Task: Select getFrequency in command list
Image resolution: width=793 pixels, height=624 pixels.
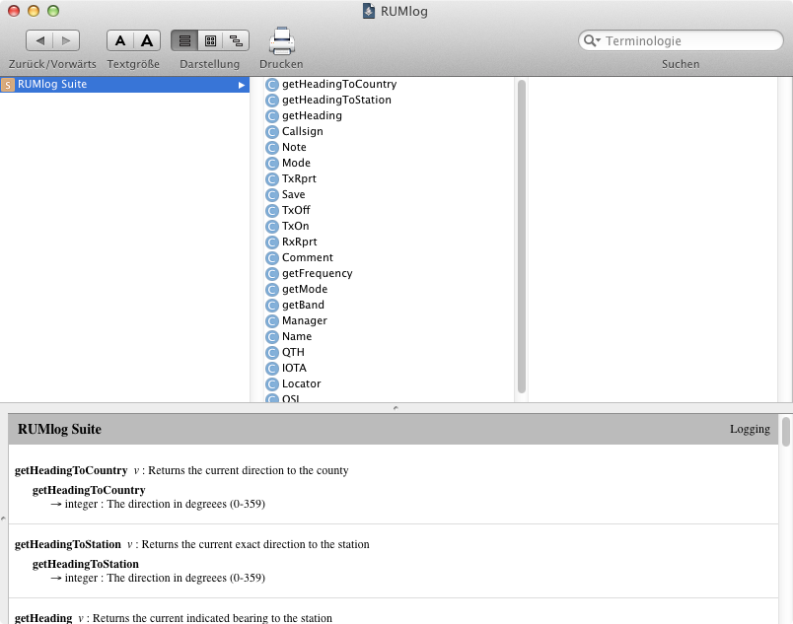Action: coord(318,273)
